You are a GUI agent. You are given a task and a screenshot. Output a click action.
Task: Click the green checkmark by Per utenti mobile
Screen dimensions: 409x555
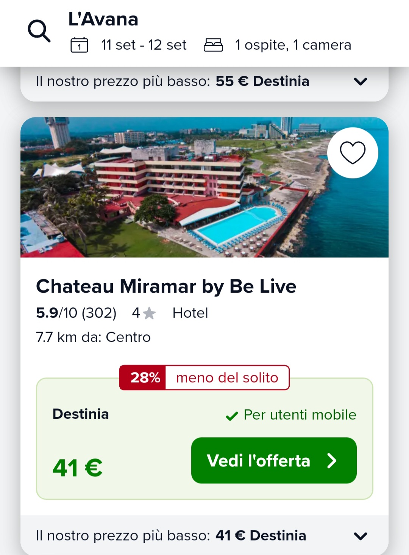[231, 416]
